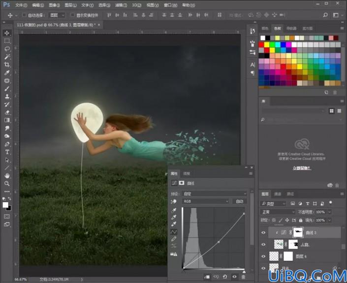Viewport: 347px width, 283px height.
Task: Select the Gradient tool
Action: 7,120
